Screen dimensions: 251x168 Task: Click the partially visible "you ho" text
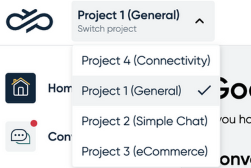pyautogui.click(x=236, y=119)
